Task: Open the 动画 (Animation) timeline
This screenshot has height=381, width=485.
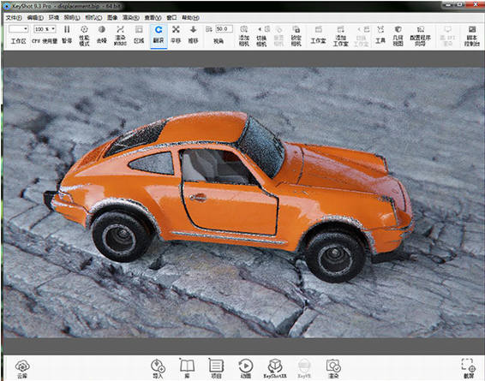Action: coord(246,369)
